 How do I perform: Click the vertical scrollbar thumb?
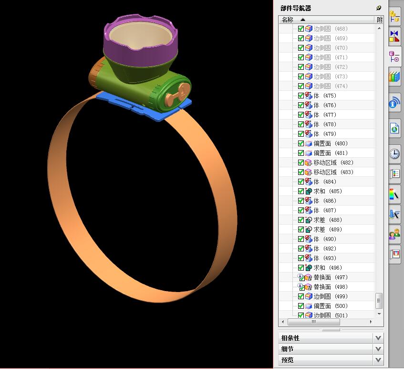click(379, 301)
